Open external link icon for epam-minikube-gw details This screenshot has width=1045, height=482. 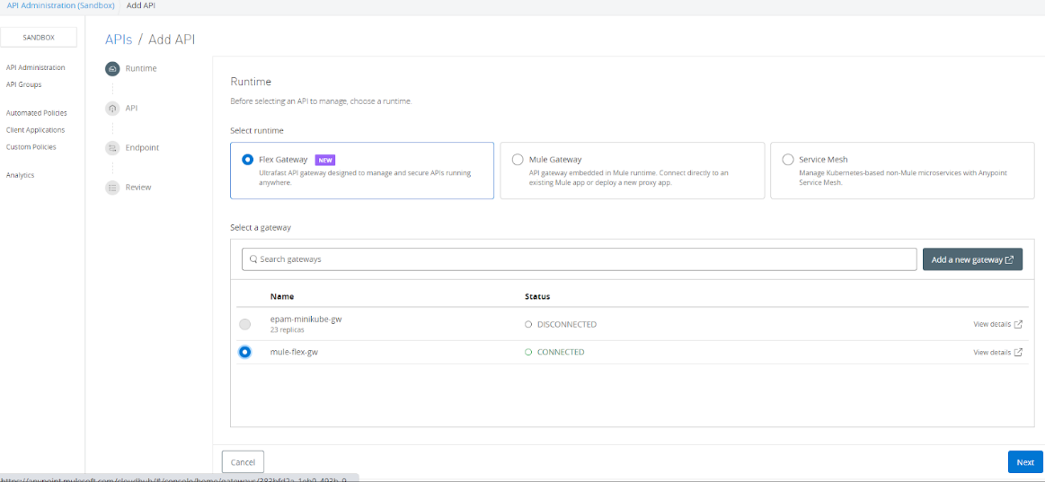click(x=1018, y=324)
